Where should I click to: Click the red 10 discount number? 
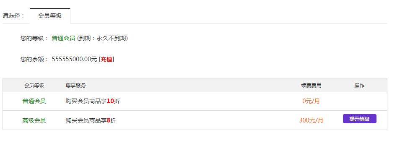(110, 101)
